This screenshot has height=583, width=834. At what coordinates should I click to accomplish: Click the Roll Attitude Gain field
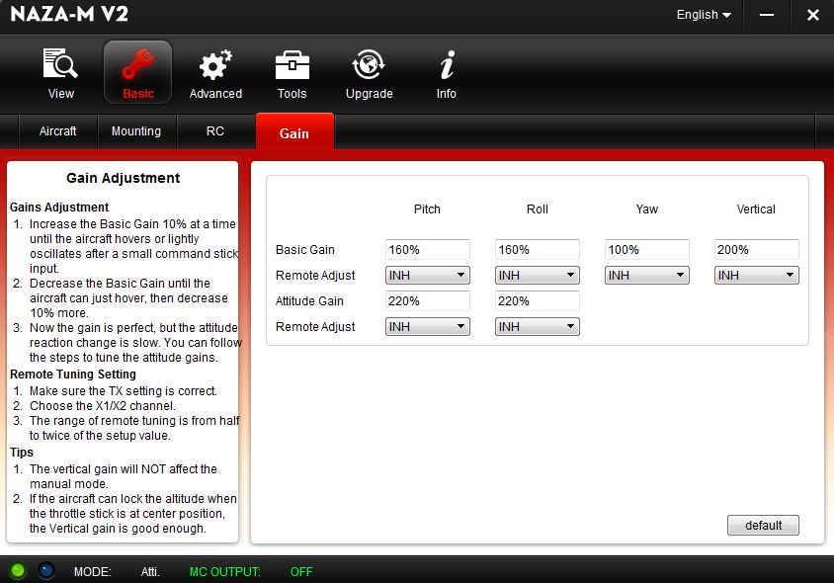[537, 301]
